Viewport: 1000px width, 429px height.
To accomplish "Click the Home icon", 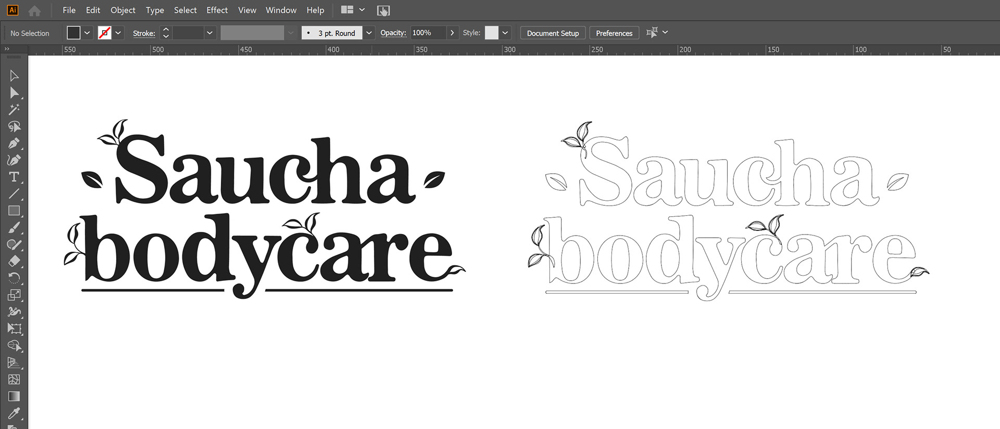I will [x=34, y=10].
